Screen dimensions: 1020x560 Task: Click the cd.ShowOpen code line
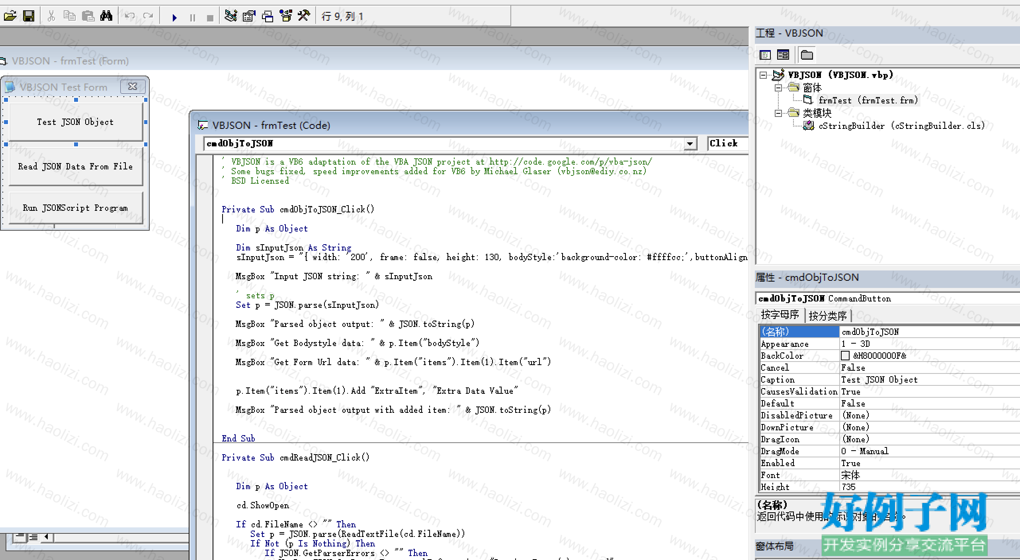(263, 506)
